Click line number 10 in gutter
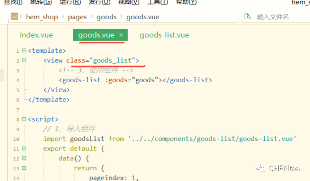Screen dimensions: 310x181 point(16,139)
